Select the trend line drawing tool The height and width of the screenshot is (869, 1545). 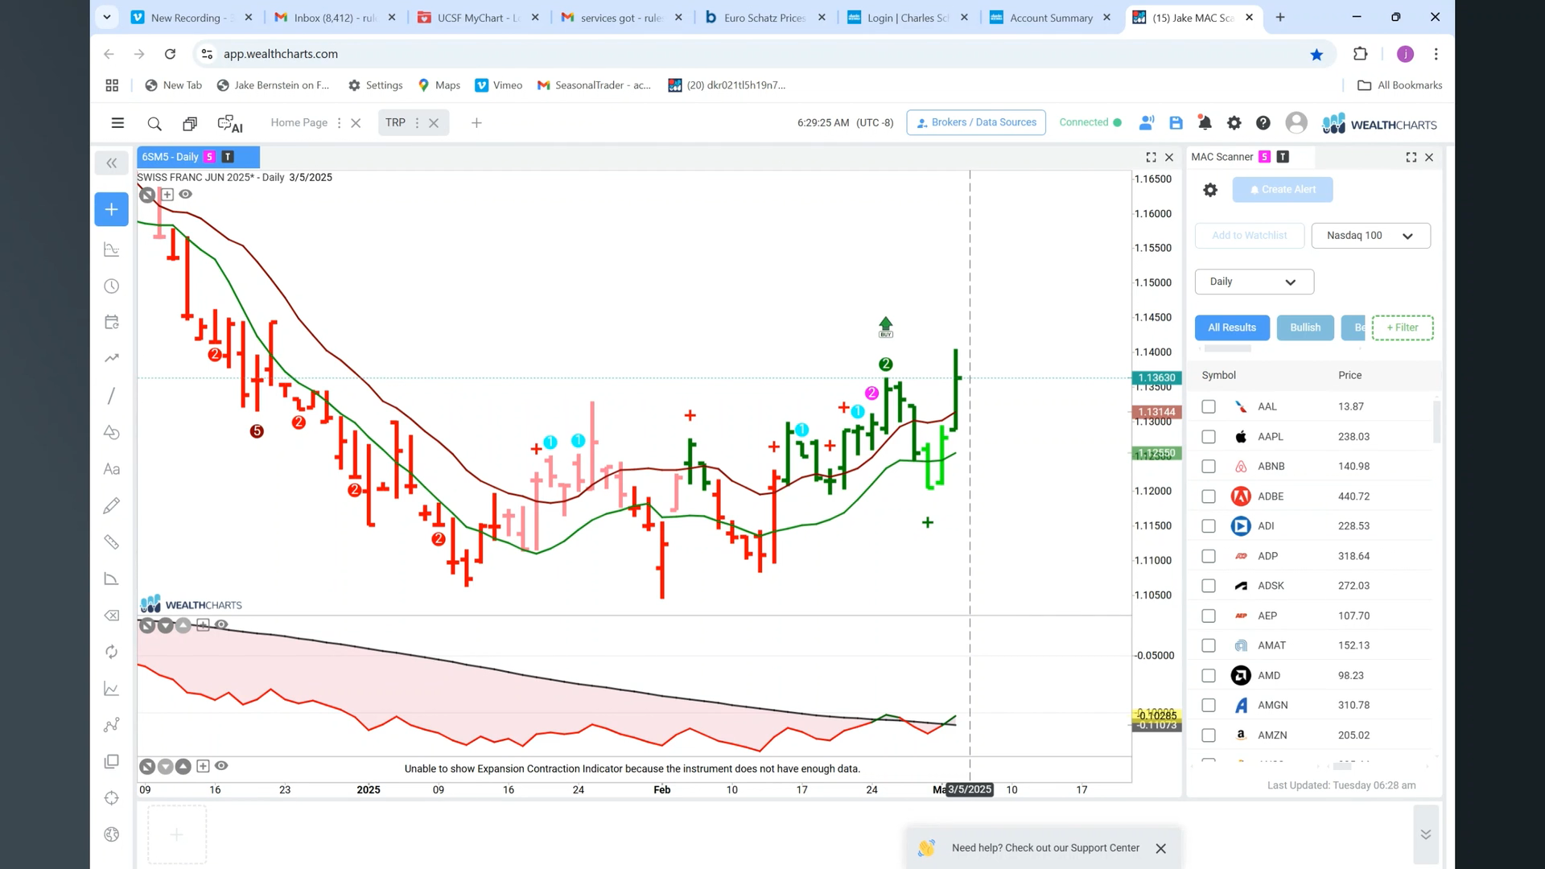(112, 395)
